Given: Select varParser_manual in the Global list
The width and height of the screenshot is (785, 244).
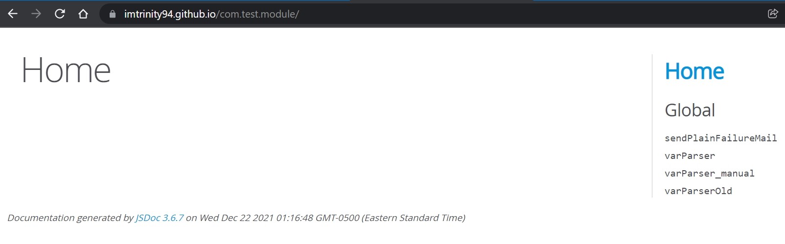Looking at the screenshot, I should click(x=709, y=174).
